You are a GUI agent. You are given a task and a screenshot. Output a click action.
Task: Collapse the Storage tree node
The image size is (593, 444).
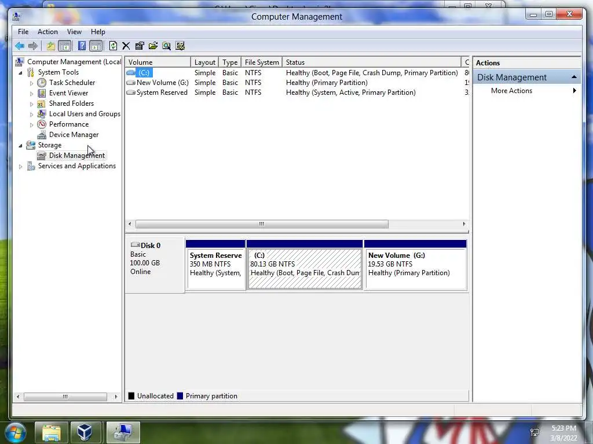(x=20, y=145)
